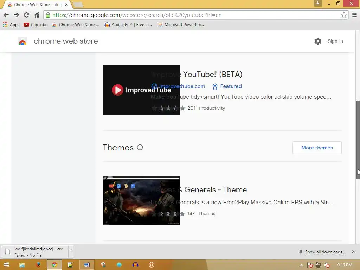Click the Productivity category label
The width and height of the screenshot is (360, 270).
(x=212, y=108)
